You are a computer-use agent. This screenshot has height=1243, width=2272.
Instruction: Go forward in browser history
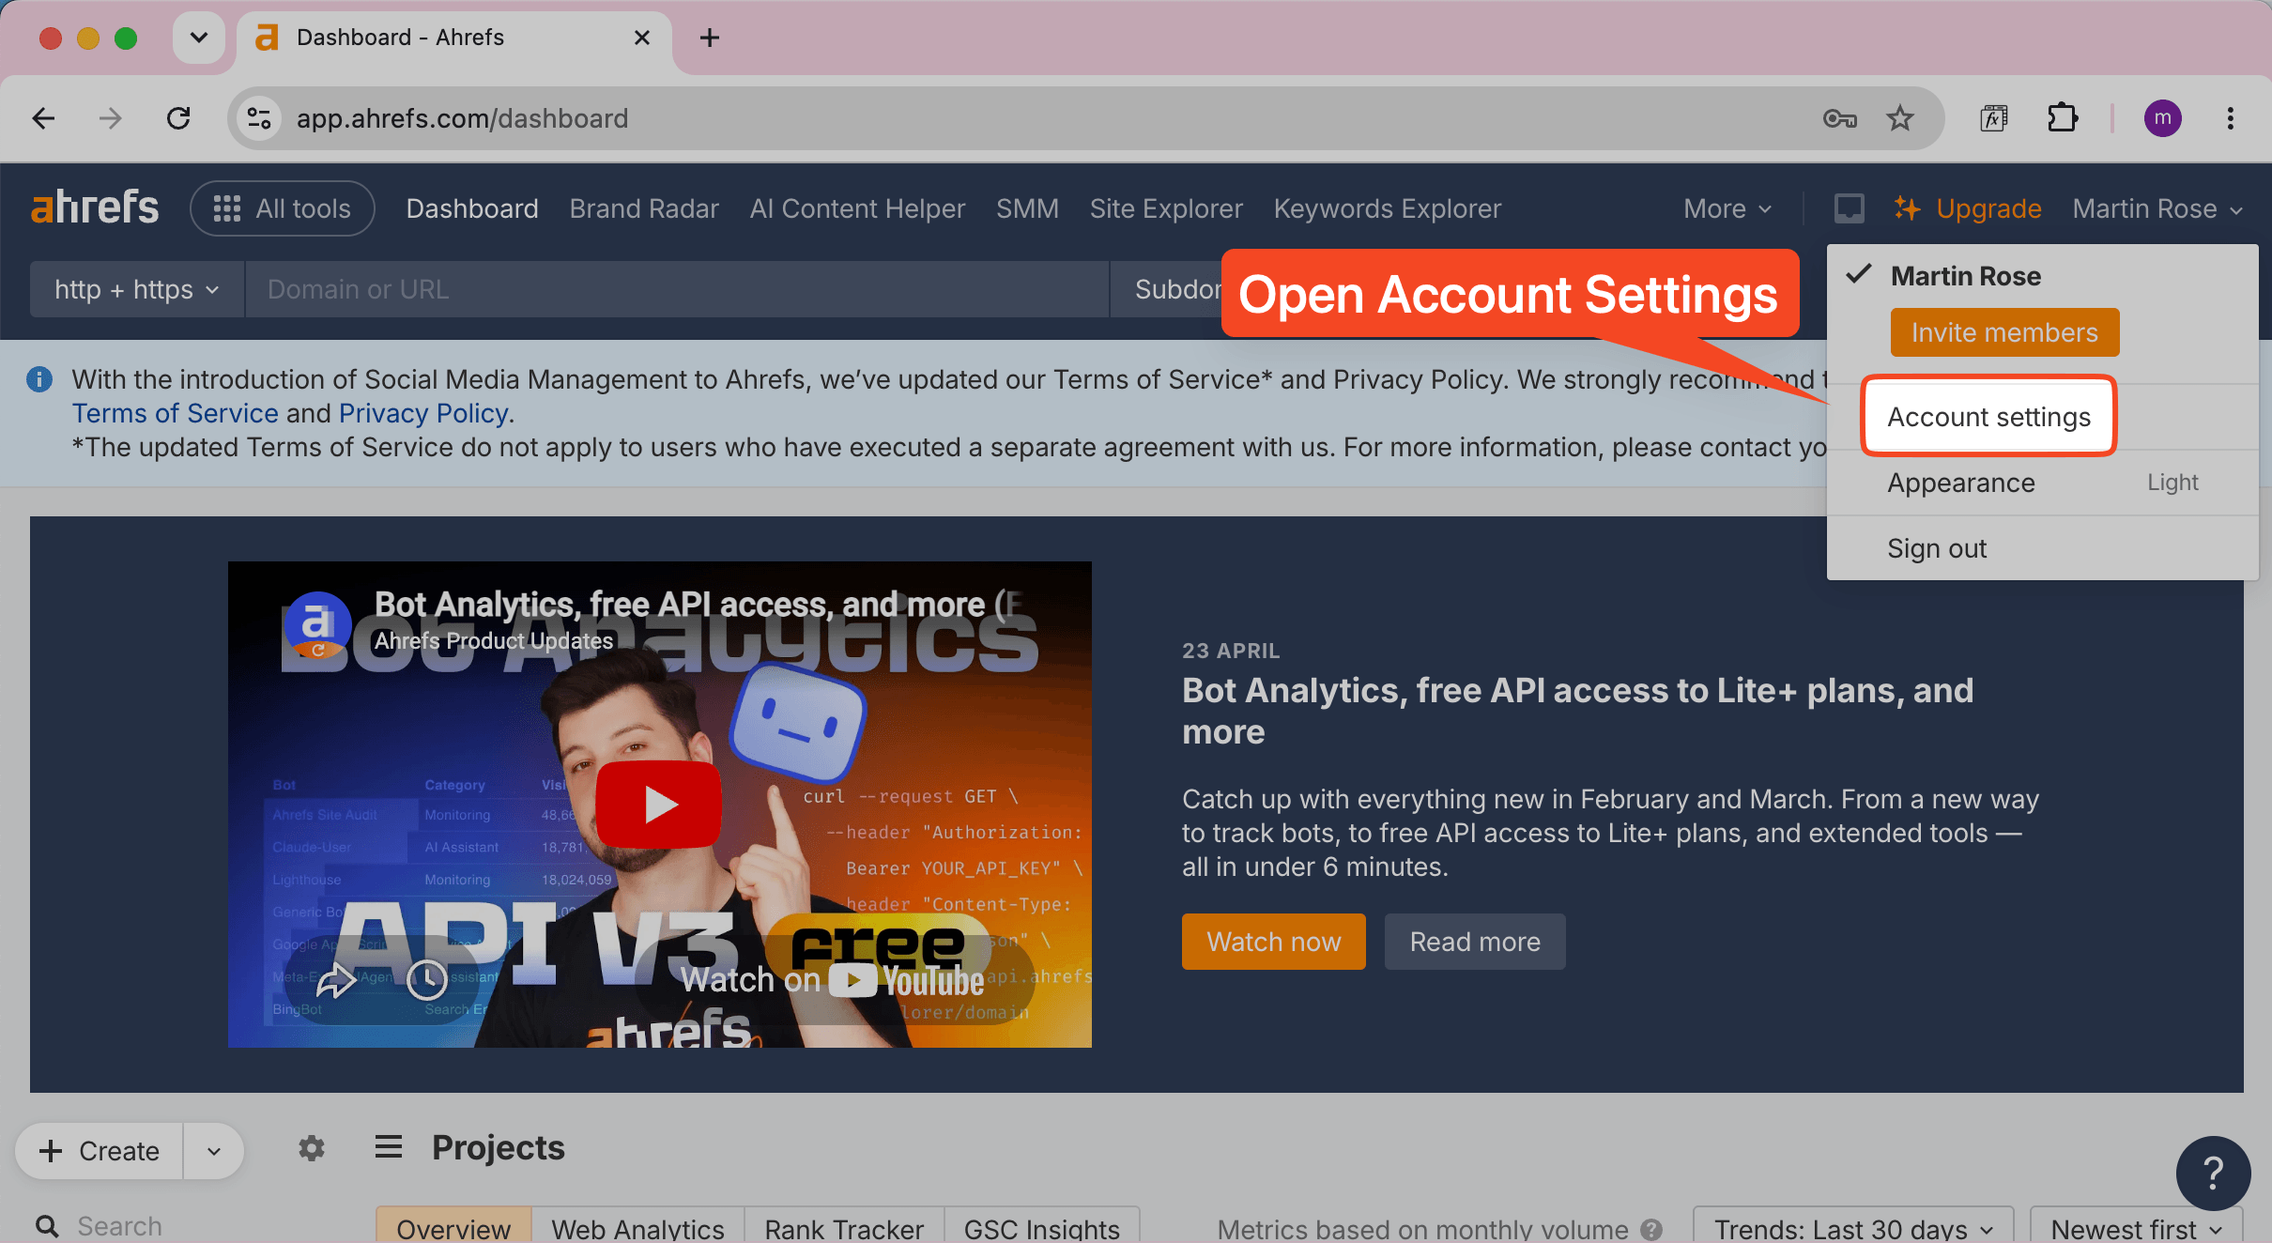pyautogui.click(x=111, y=118)
